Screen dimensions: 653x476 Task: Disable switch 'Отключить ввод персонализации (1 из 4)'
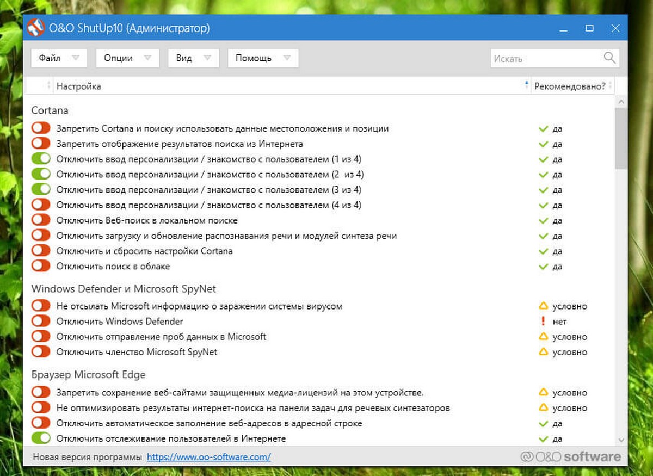[x=41, y=159]
